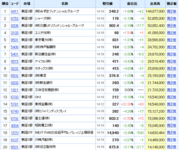Select price value 802.4
This screenshot has width=179, height=150.
click(114, 26)
